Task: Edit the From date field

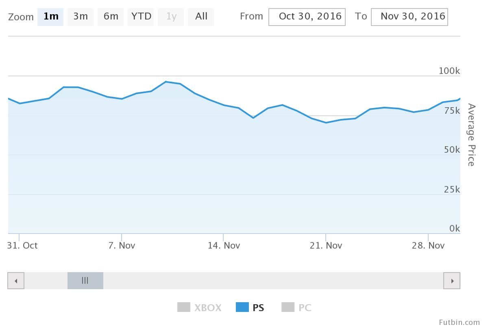Action: (x=307, y=17)
